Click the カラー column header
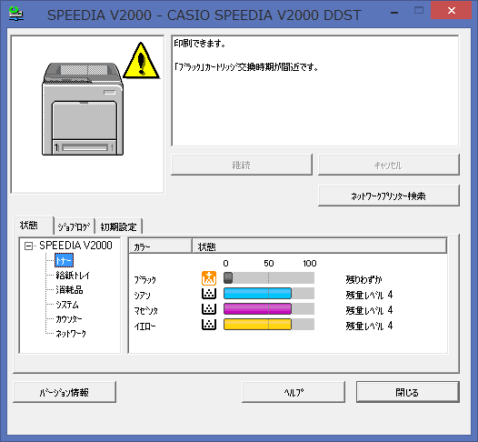Viewport: 478px width, 442px height. [x=161, y=246]
